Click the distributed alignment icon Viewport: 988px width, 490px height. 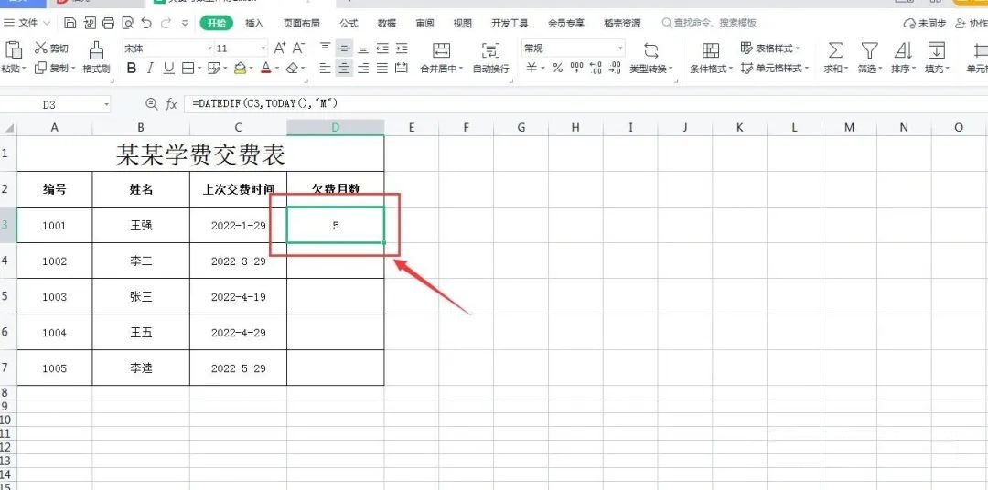click(x=402, y=68)
